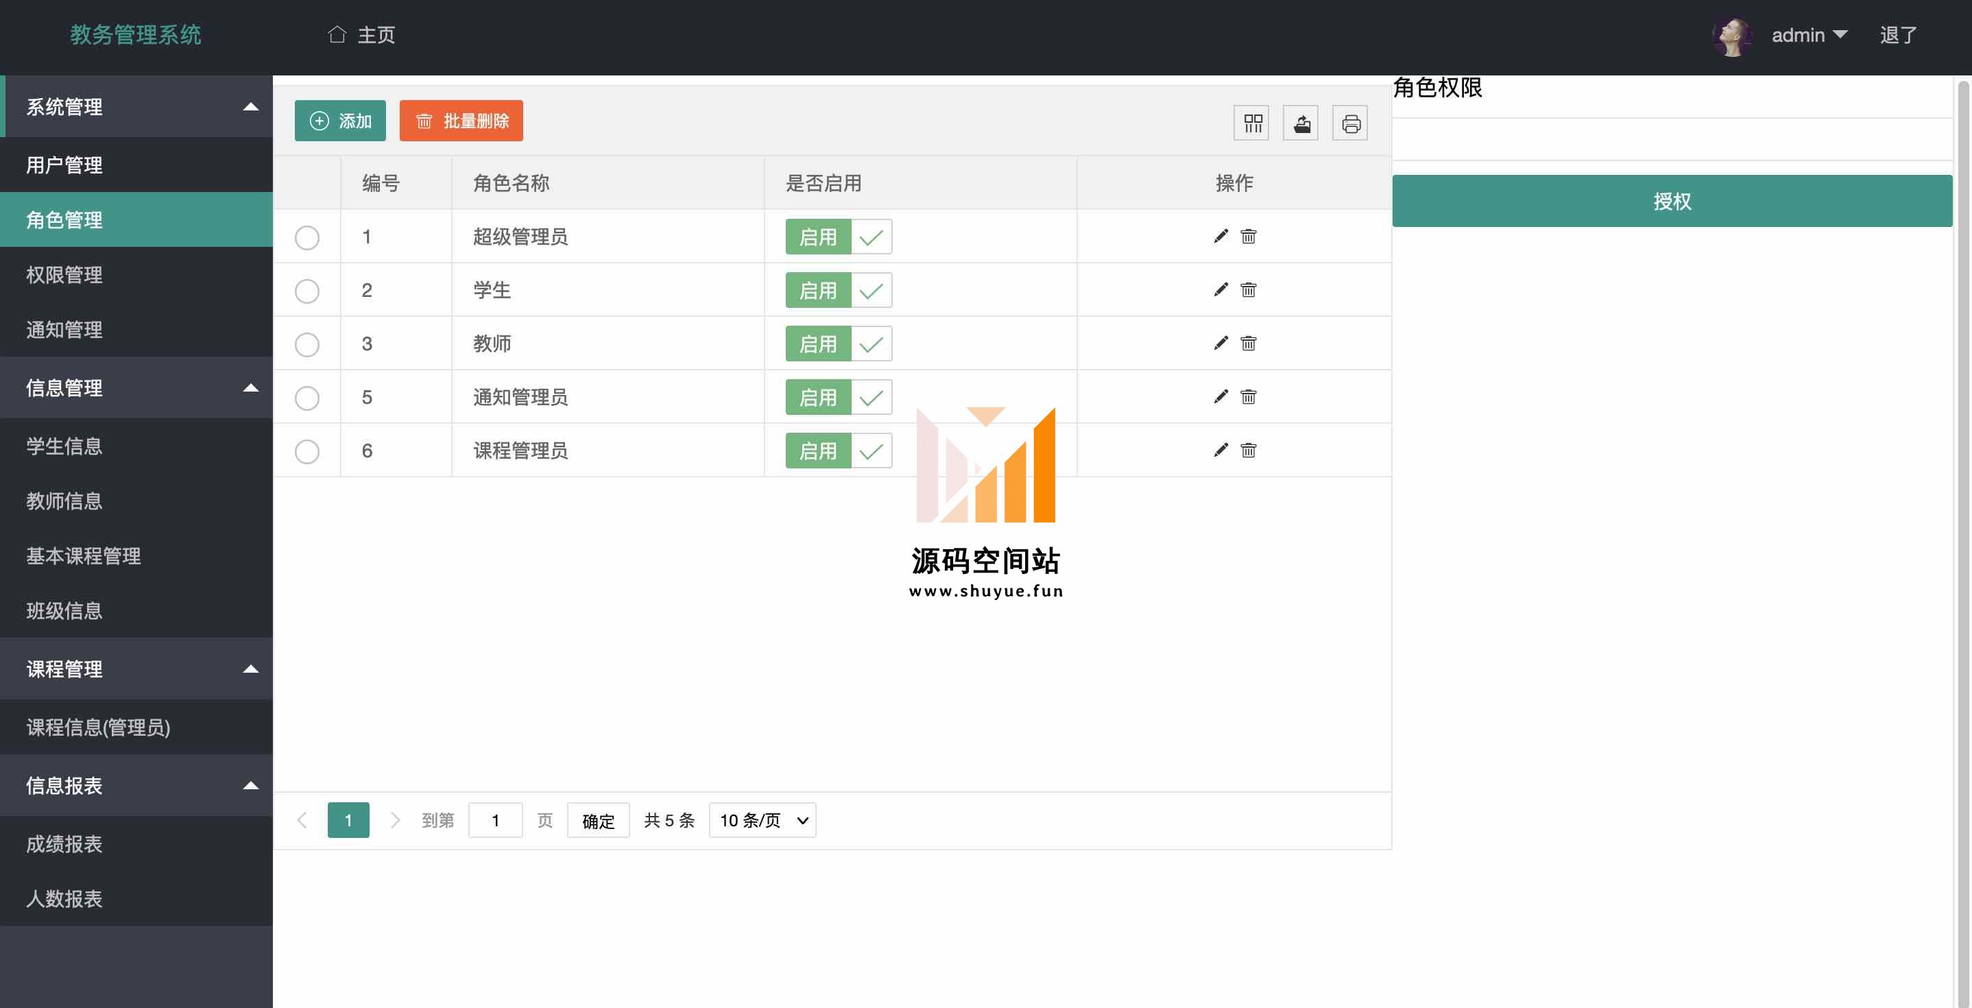Toggle 启用 switch for 通知管理员
Image resolution: width=1972 pixels, height=1008 pixels.
point(839,397)
